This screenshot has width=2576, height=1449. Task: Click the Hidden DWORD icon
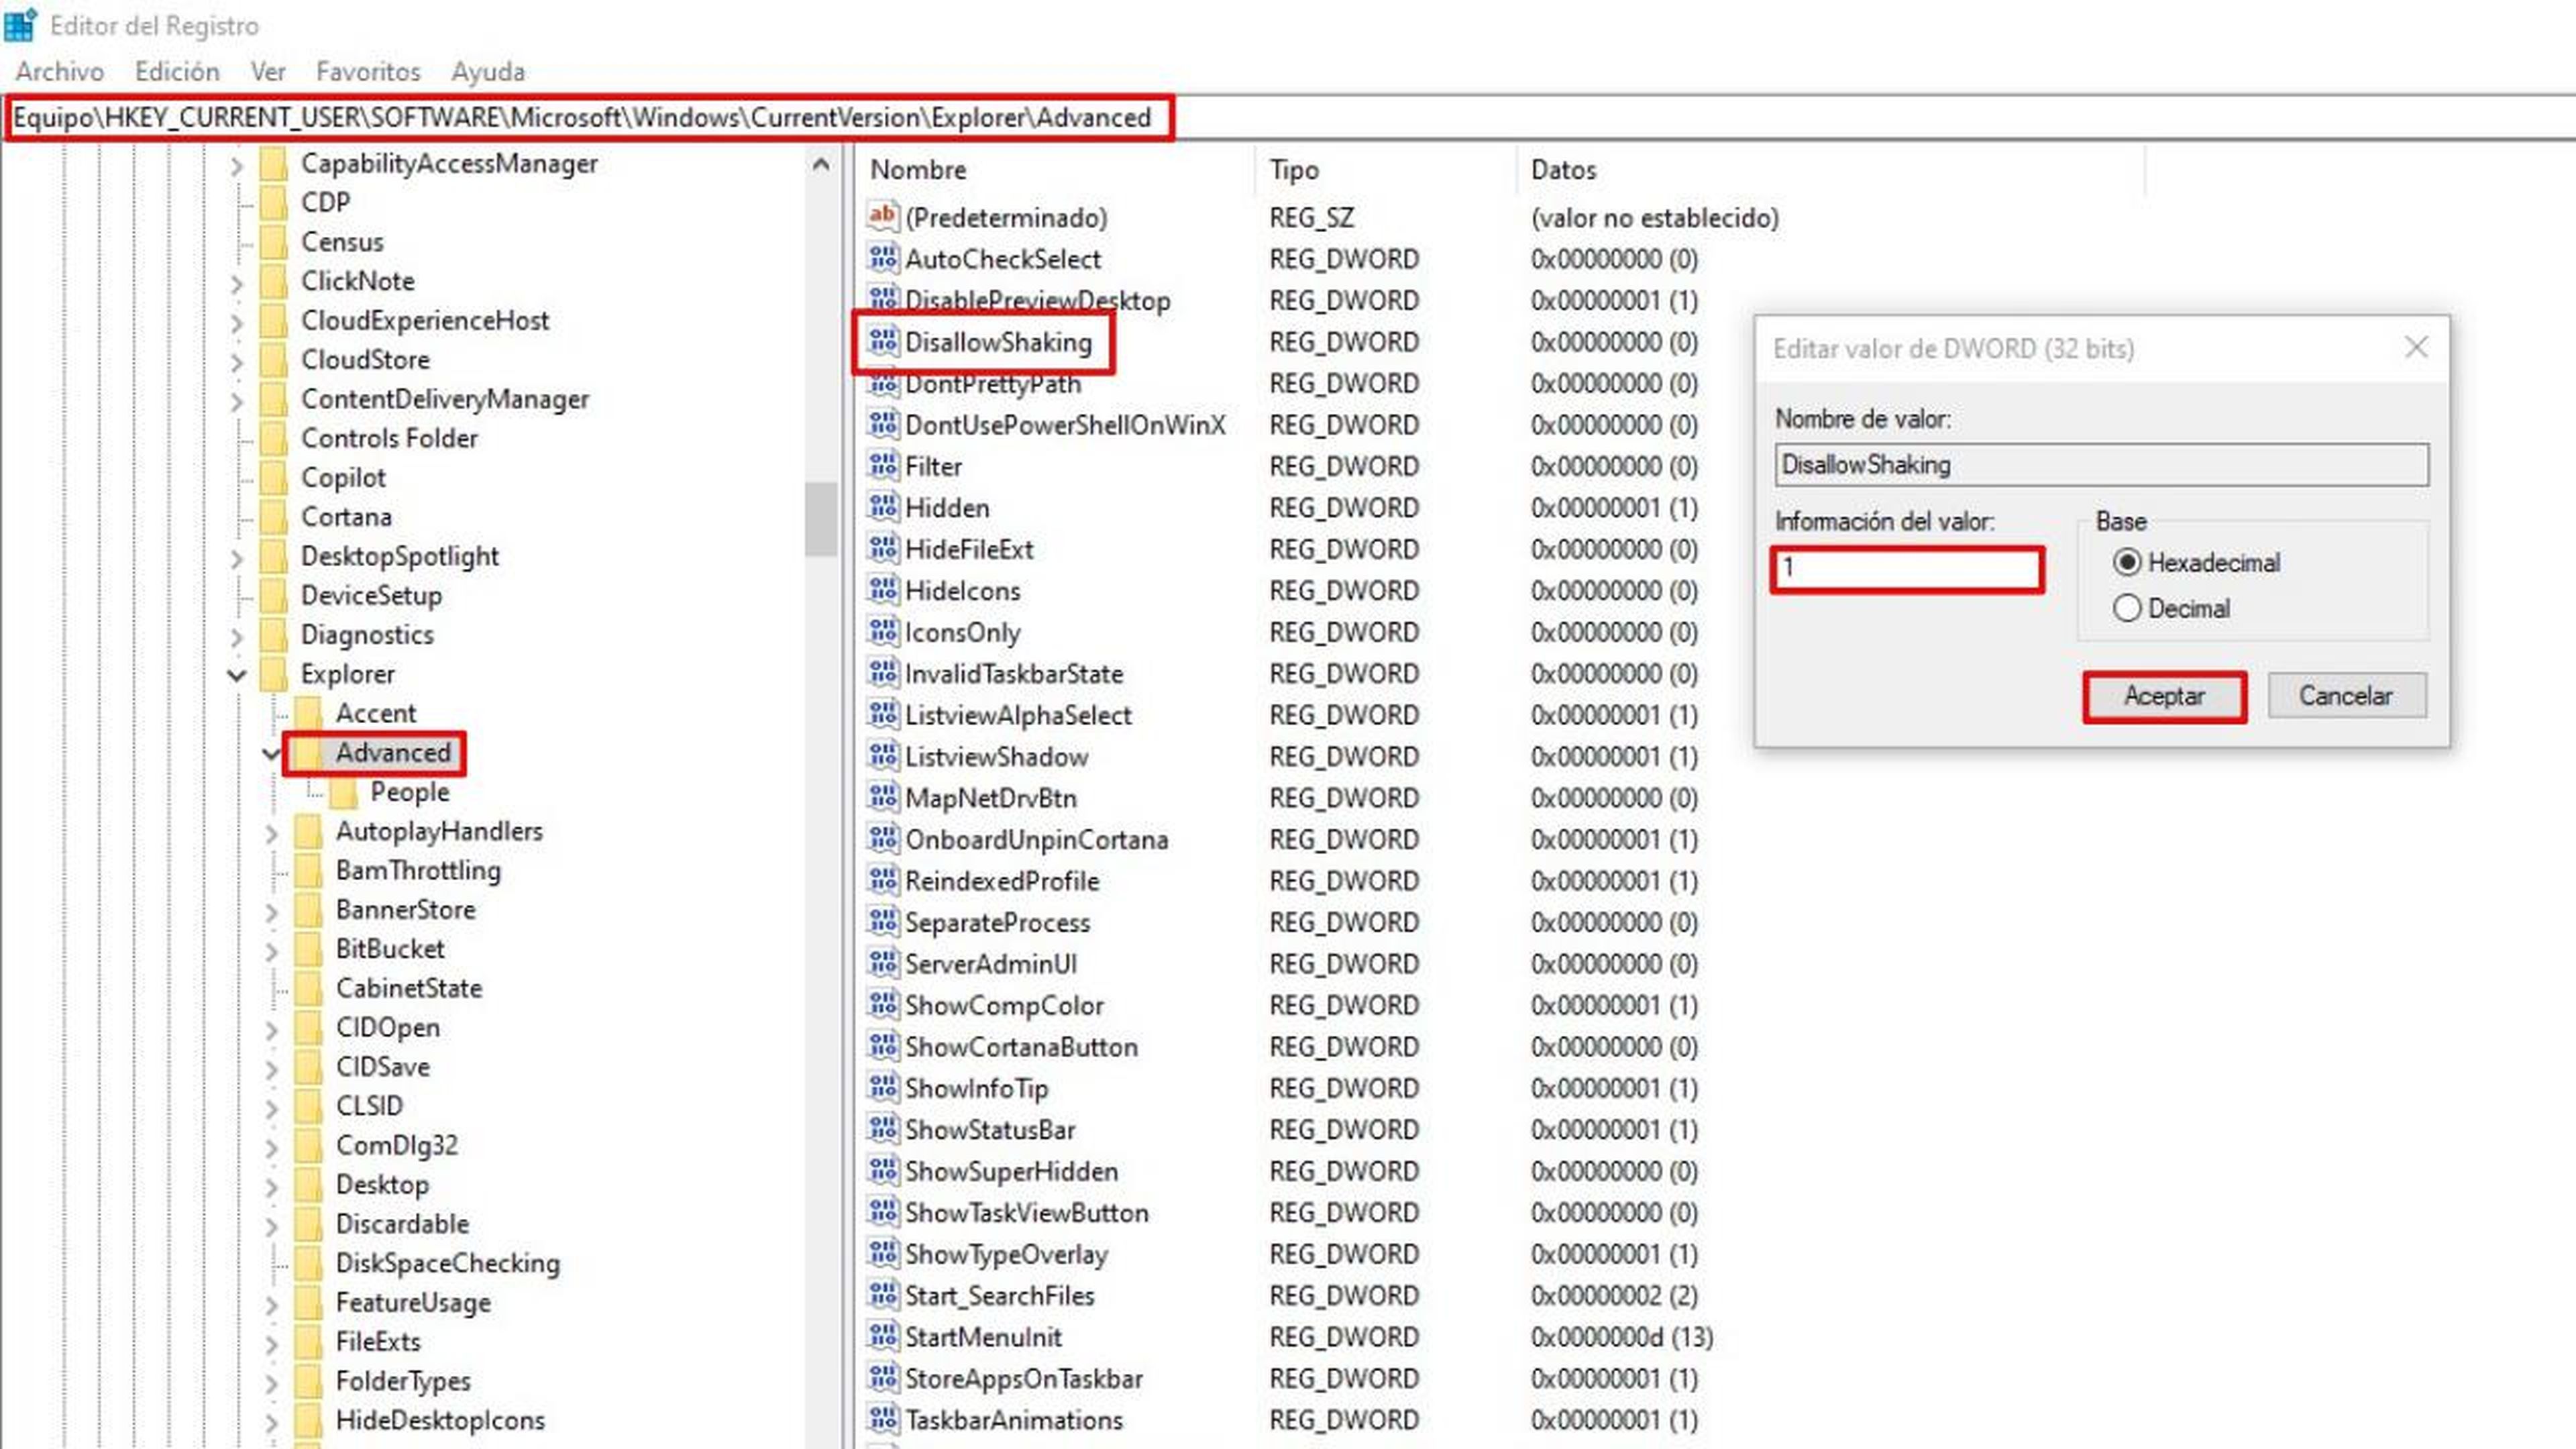click(x=882, y=507)
